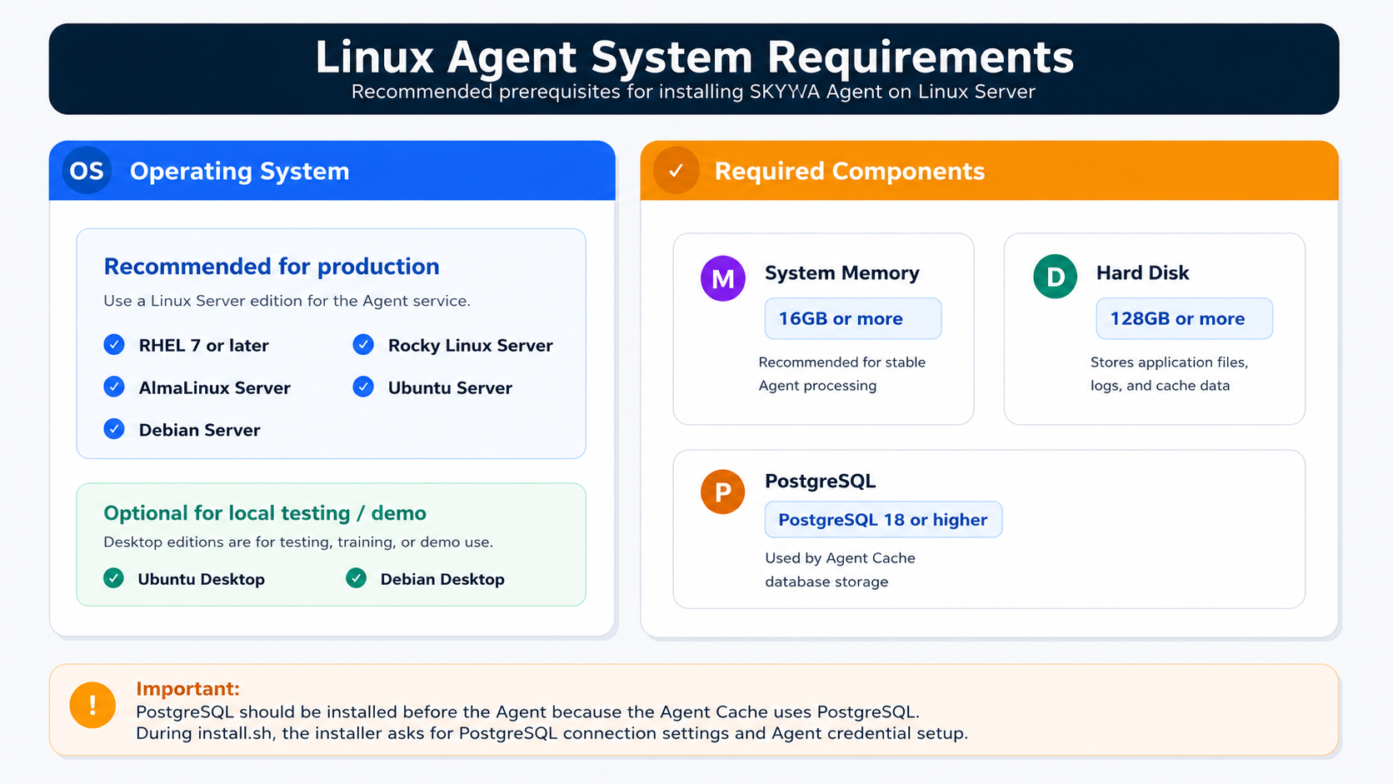Click the Optional for local testing heading

point(265,513)
